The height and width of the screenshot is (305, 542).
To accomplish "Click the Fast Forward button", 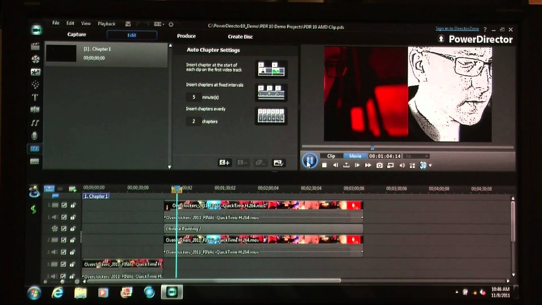I will tap(368, 165).
